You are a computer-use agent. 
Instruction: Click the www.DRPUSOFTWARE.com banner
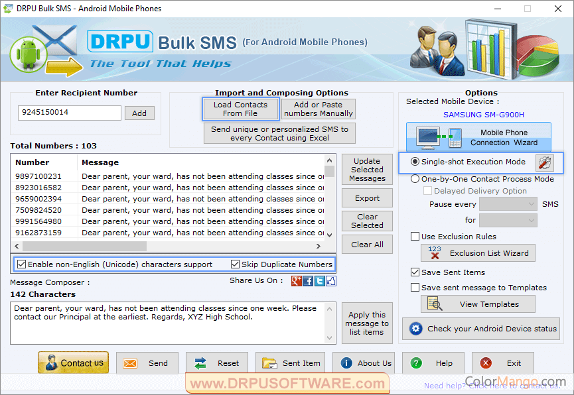[287, 383]
